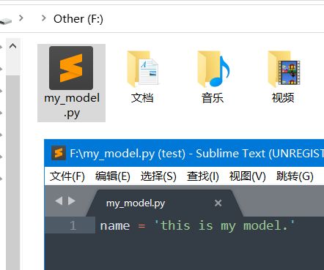Click the previous tab left arrow
Image resolution: width=324 pixels, height=270 pixels.
[x=59, y=201]
